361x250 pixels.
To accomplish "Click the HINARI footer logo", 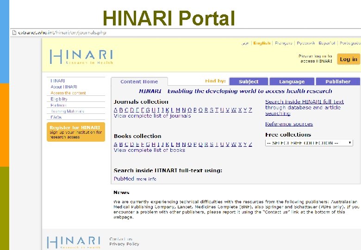I will [x=74, y=243].
